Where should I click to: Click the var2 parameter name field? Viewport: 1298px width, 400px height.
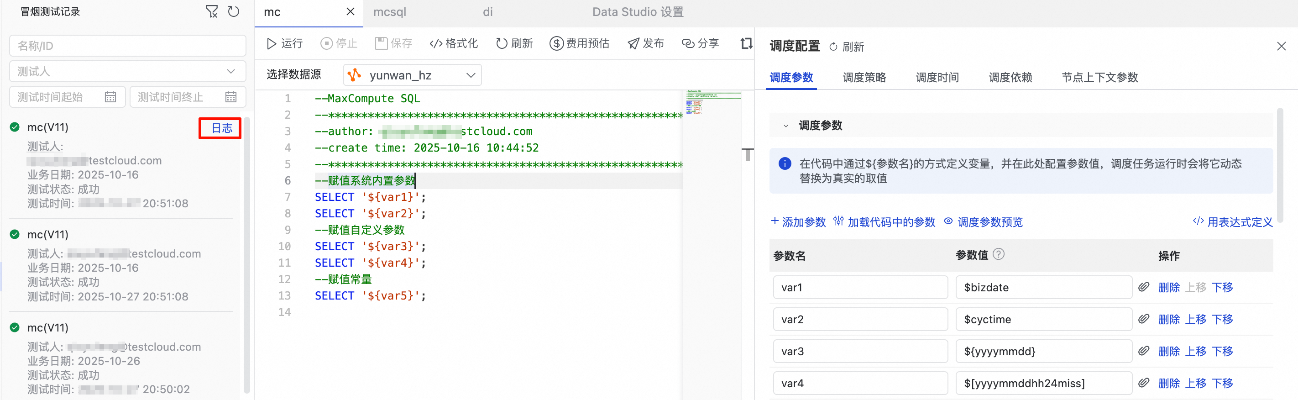point(860,319)
